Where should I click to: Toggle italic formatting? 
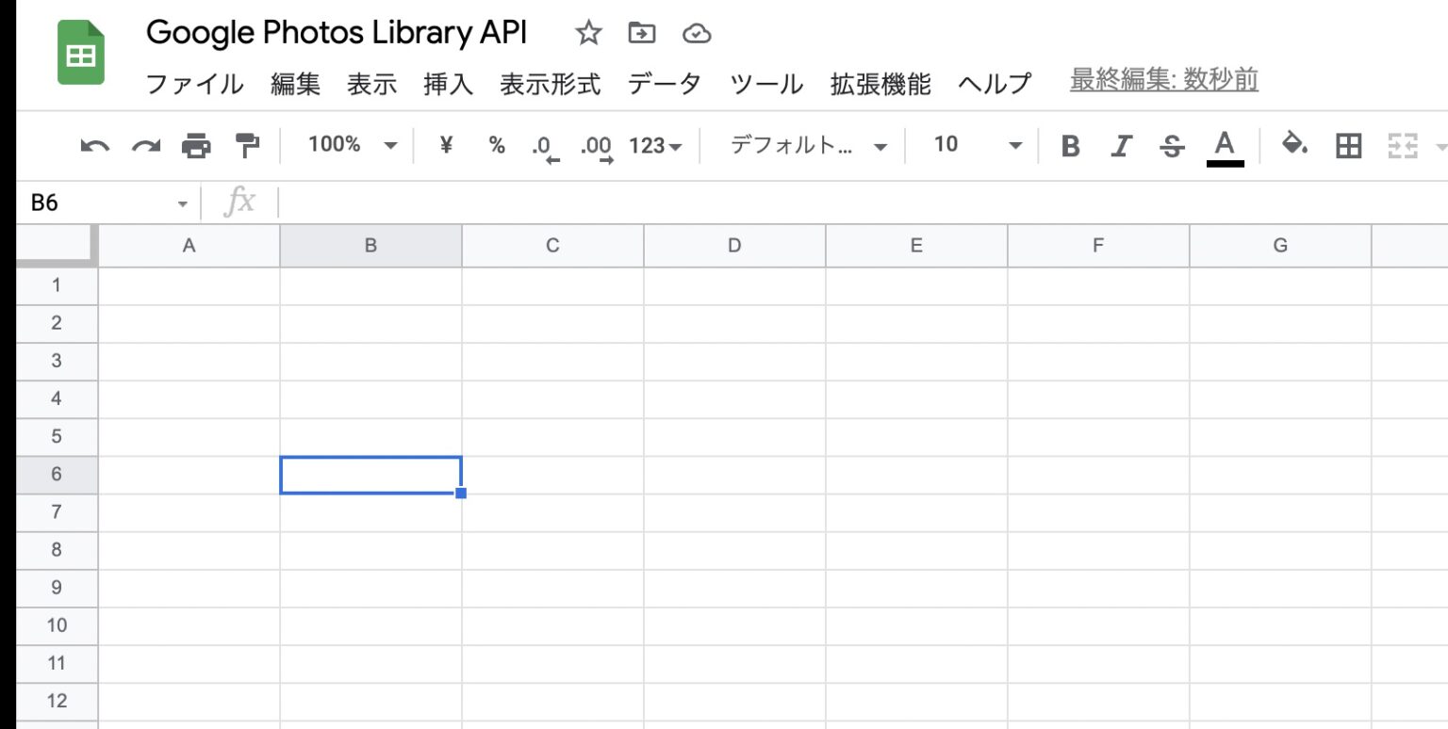click(1121, 146)
